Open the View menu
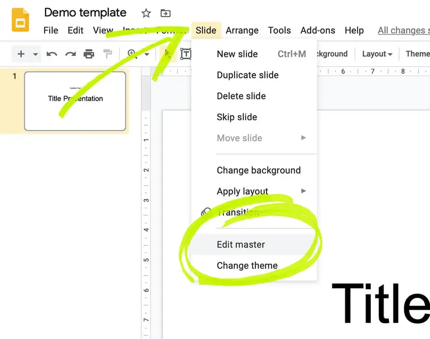The image size is (430, 339). 103,30
